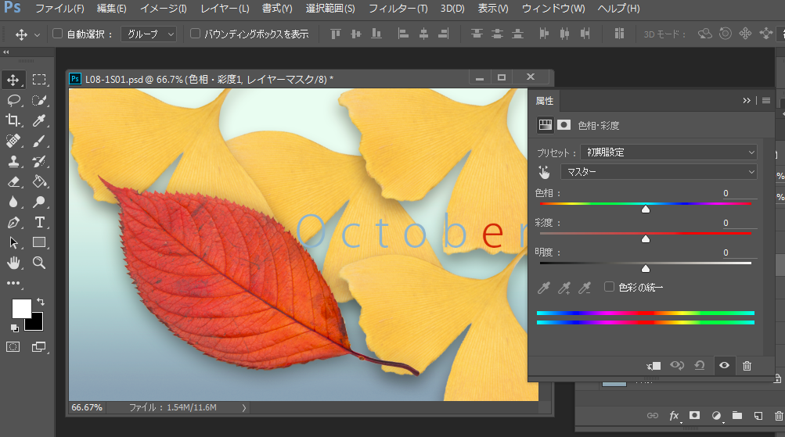785x437 pixels.
Task: Expand the status bar info arrow
Action: pyautogui.click(x=244, y=407)
